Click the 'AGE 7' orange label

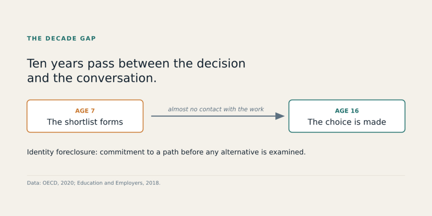coord(85,111)
